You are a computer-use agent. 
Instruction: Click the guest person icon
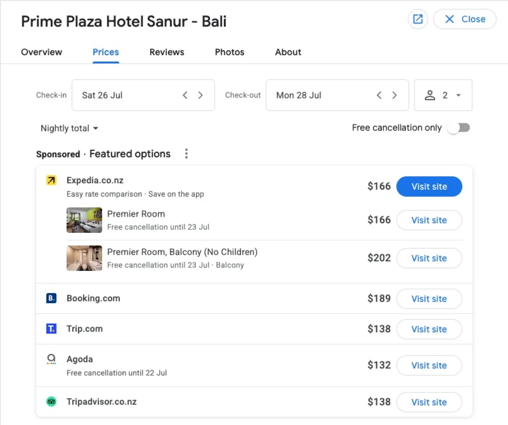(x=430, y=95)
